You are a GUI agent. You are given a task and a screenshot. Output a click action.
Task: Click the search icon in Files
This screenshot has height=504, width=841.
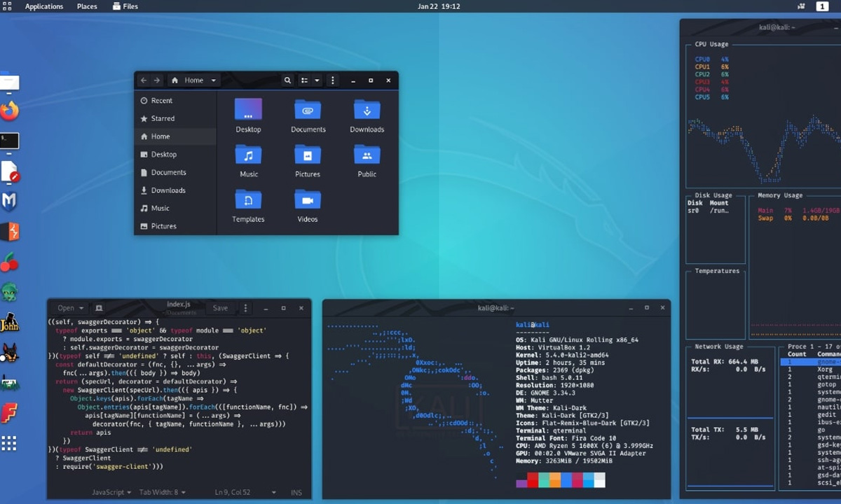pyautogui.click(x=287, y=80)
